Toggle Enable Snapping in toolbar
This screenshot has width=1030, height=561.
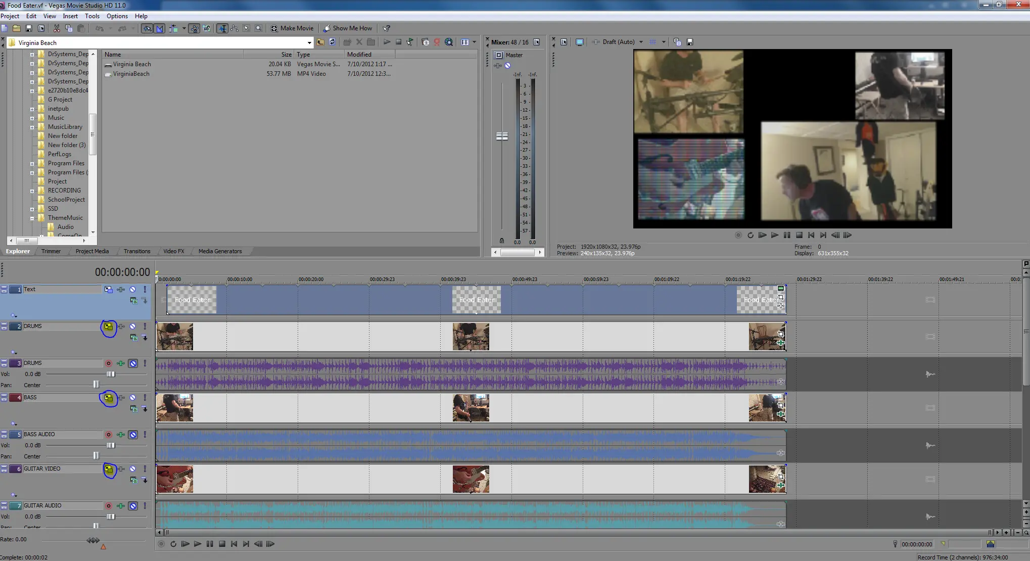pyautogui.click(x=147, y=28)
